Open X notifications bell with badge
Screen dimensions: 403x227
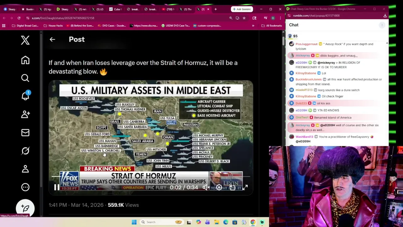tap(25, 96)
